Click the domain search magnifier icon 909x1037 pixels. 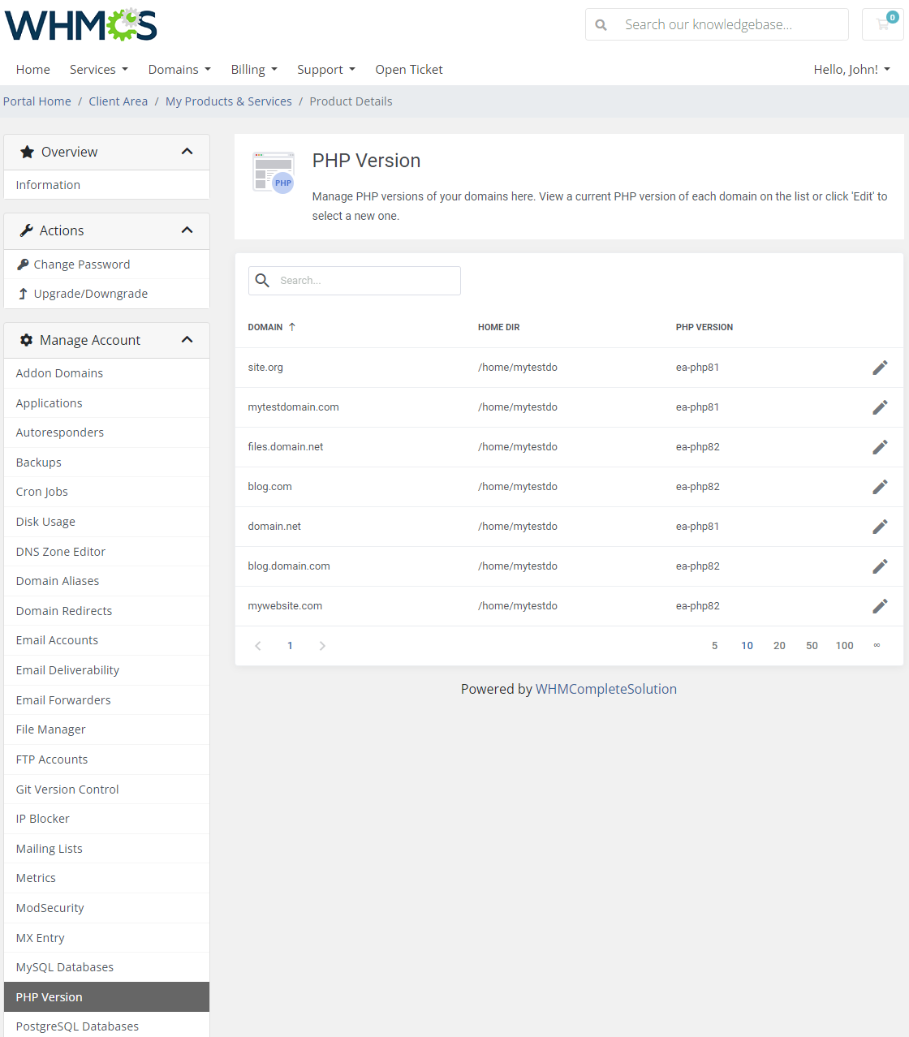pyautogui.click(x=262, y=281)
